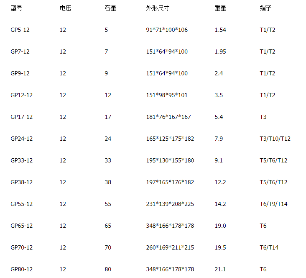The height and width of the screenshot is (278, 306).
Task: Select the T6/T9/T14 terminal cell
Action: pyautogui.click(x=273, y=204)
